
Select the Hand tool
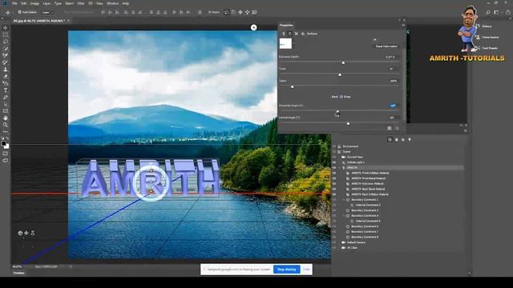tap(6, 118)
